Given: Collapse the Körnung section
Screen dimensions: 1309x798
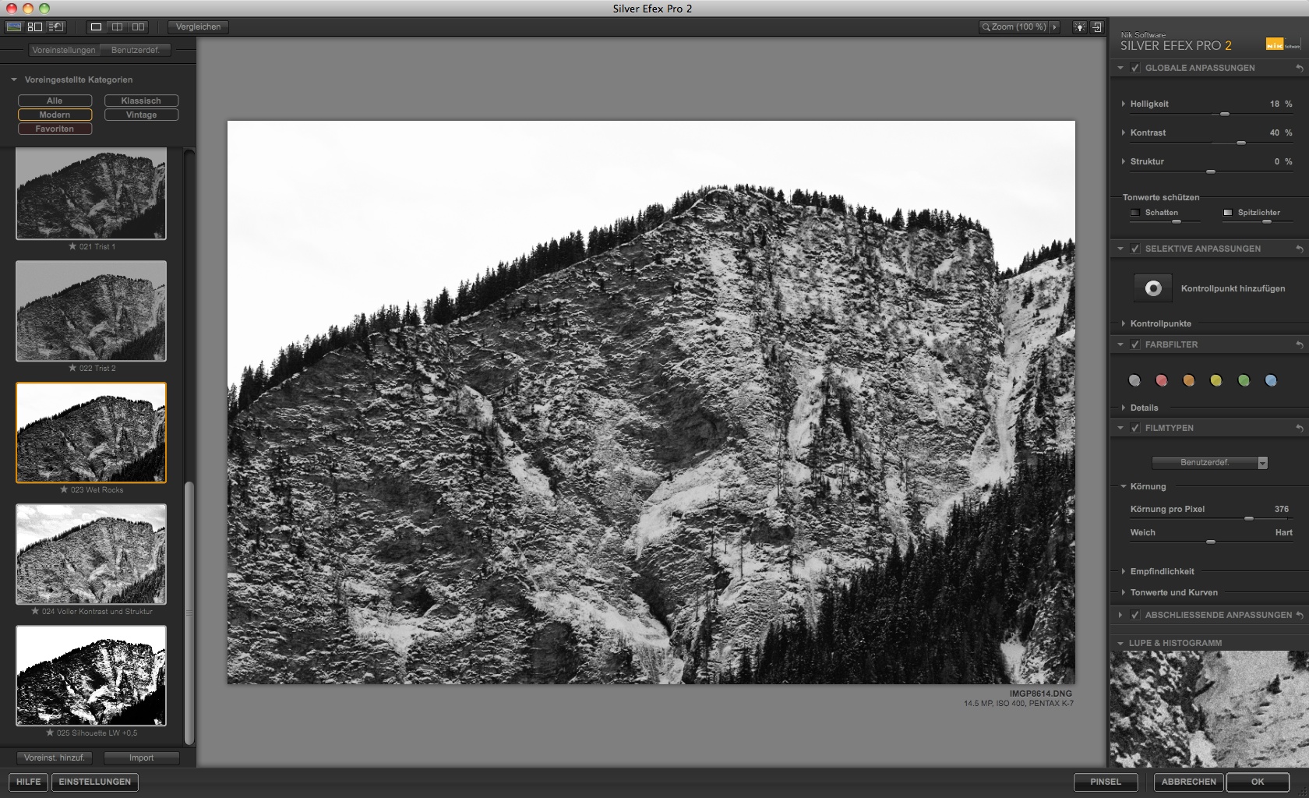Looking at the screenshot, I should tap(1124, 486).
